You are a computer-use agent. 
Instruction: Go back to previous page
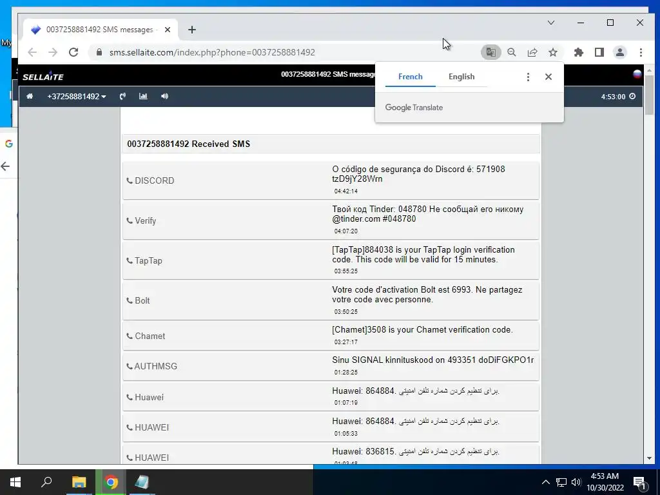[32, 52]
